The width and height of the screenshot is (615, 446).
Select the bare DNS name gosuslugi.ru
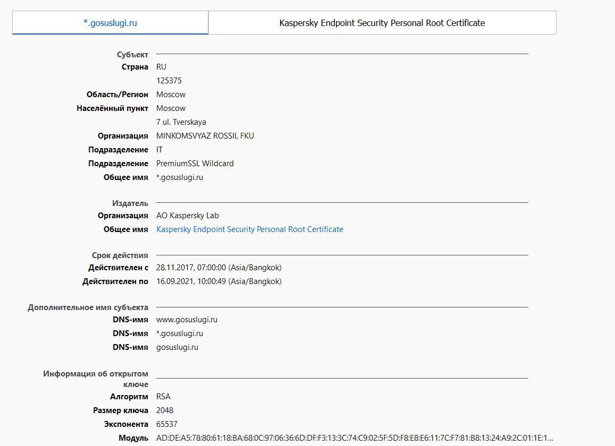[x=178, y=347]
